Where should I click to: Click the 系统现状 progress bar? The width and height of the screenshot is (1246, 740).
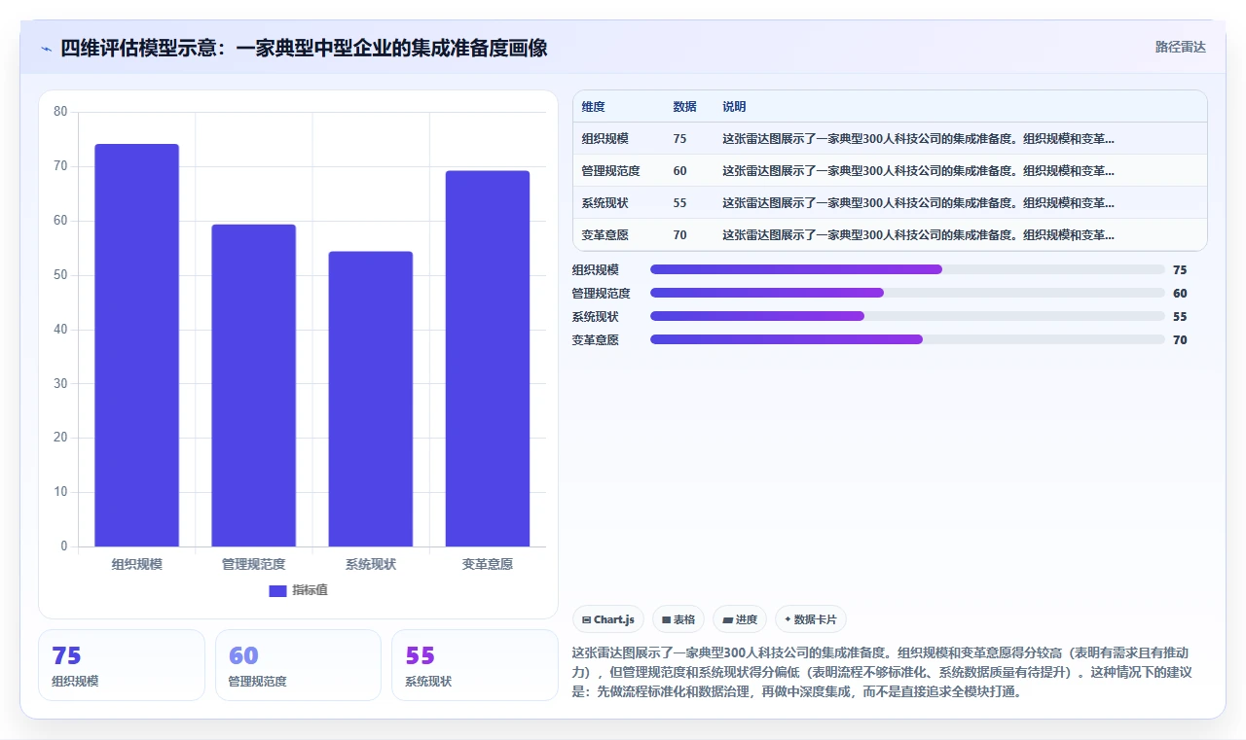(x=907, y=316)
